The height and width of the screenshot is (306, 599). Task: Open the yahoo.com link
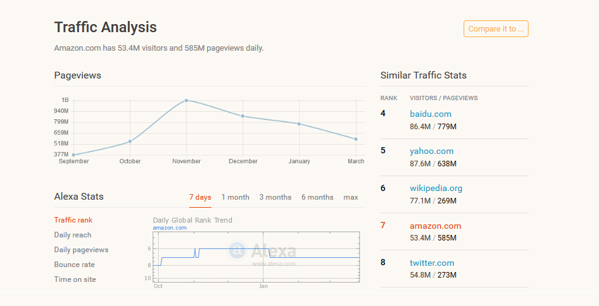click(x=431, y=151)
